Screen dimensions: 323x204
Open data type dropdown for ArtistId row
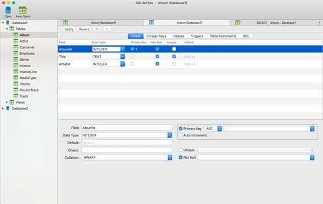(123, 64)
